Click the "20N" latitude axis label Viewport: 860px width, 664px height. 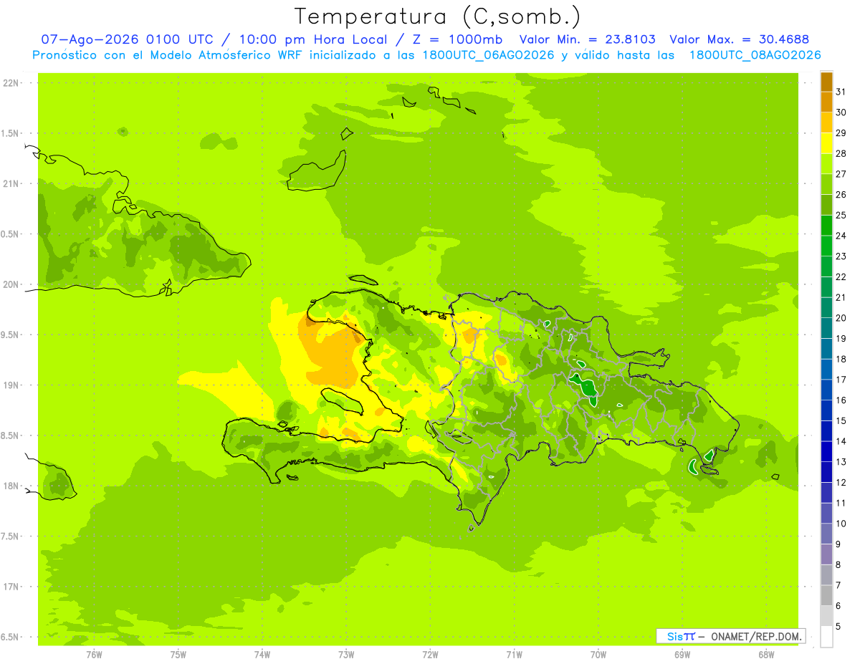tap(11, 284)
